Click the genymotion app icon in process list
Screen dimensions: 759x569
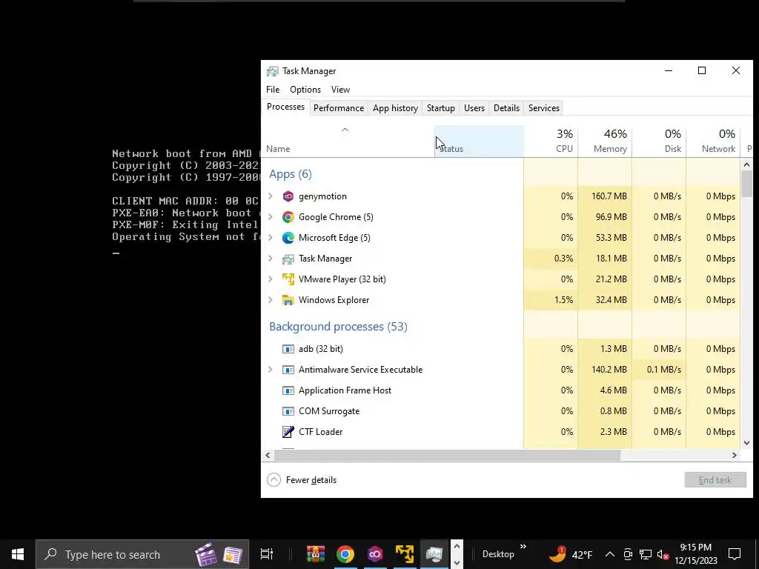pyautogui.click(x=288, y=196)
